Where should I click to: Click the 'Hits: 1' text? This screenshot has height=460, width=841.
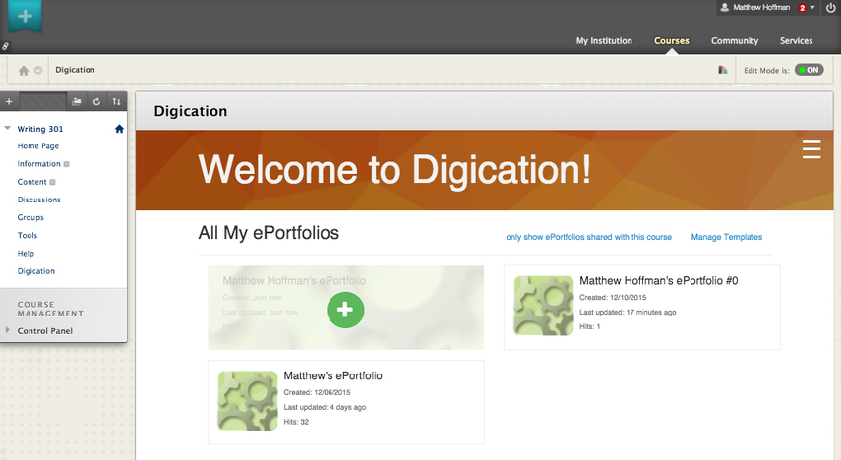point(589,326)
